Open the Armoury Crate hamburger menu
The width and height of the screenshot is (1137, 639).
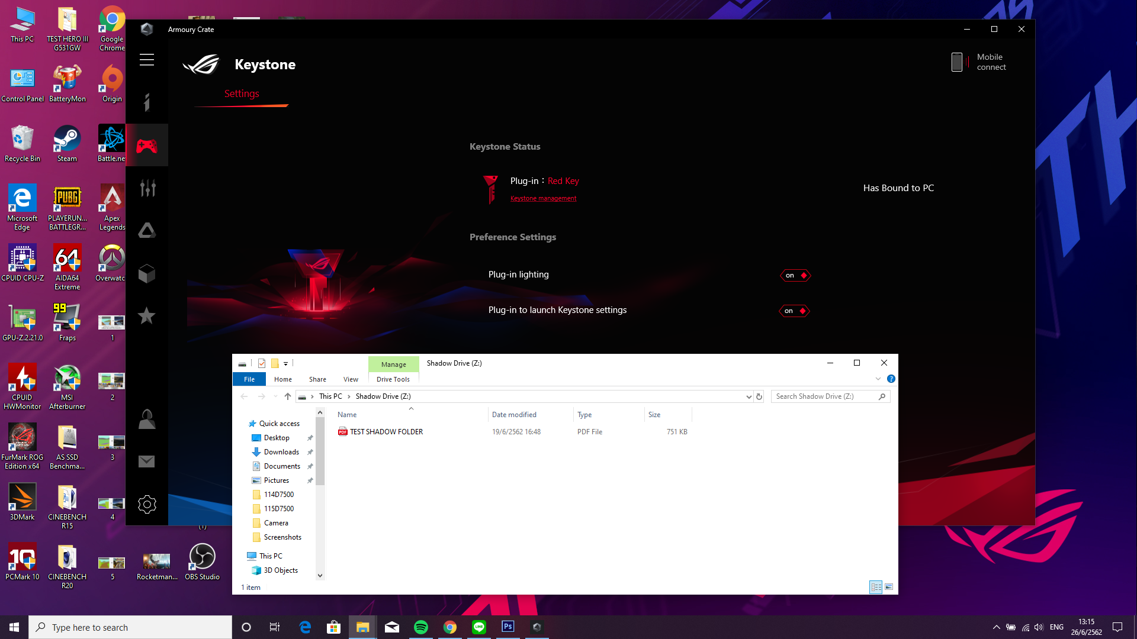[x=147, y=60]
